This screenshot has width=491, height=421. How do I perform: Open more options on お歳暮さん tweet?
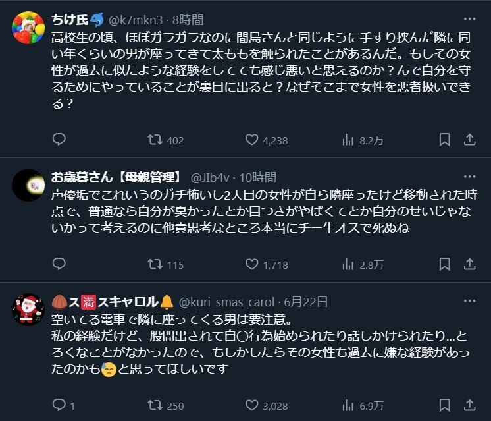(469, 177)
